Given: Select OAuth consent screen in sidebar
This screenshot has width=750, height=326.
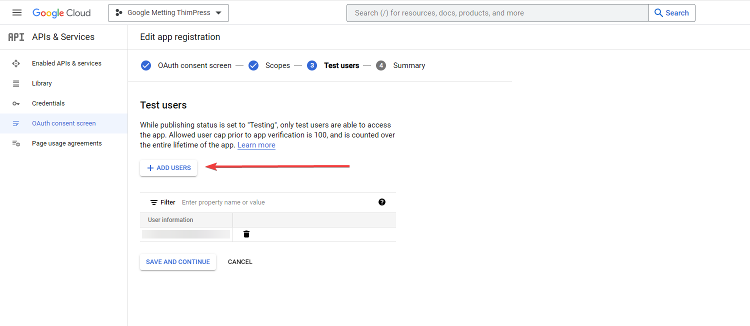Looking at the screenshot, I should [x=64, y=123].
